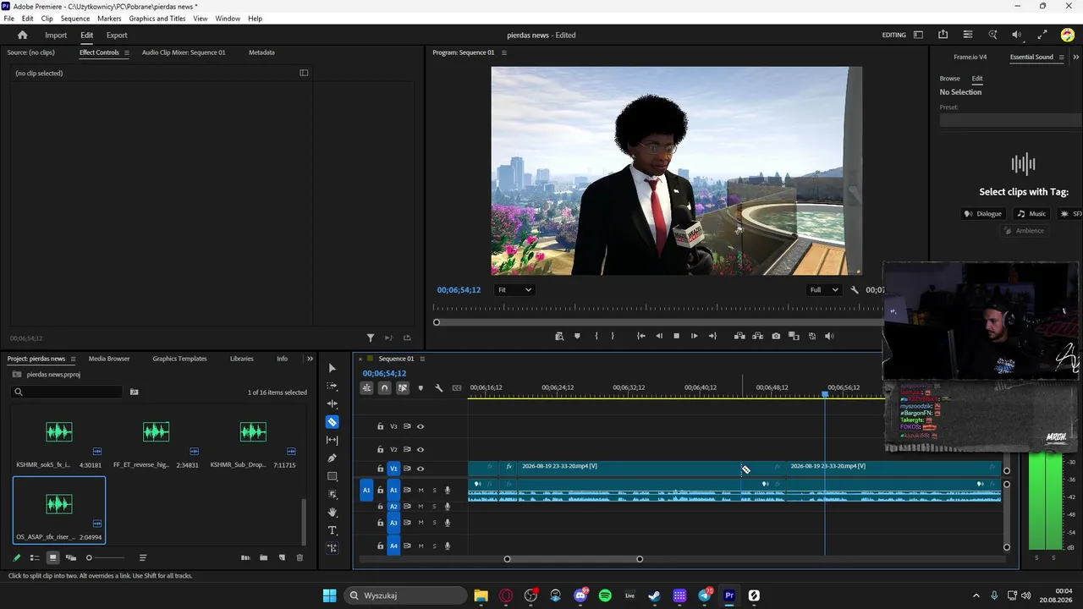Open the Essential Sound panel menu
The height and width of the screenshot is (609, 1083).
(1063, 58)
